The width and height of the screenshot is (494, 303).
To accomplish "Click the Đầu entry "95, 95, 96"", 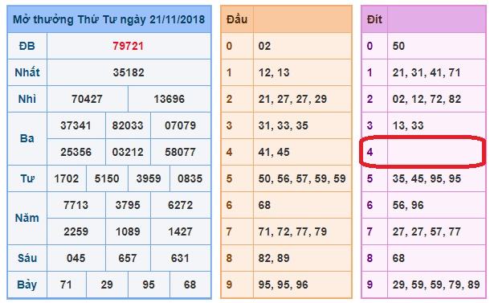I will 284,285.
